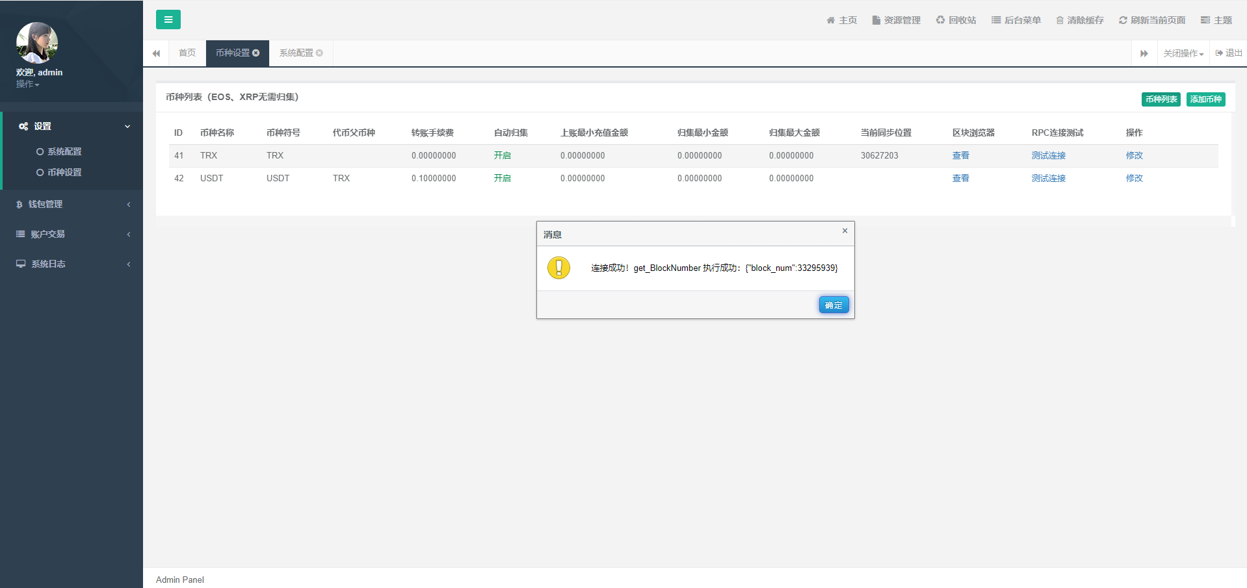Open 币种设置 in sidebar
This screenshot has width=1247, height=588.
pos(64,172)
